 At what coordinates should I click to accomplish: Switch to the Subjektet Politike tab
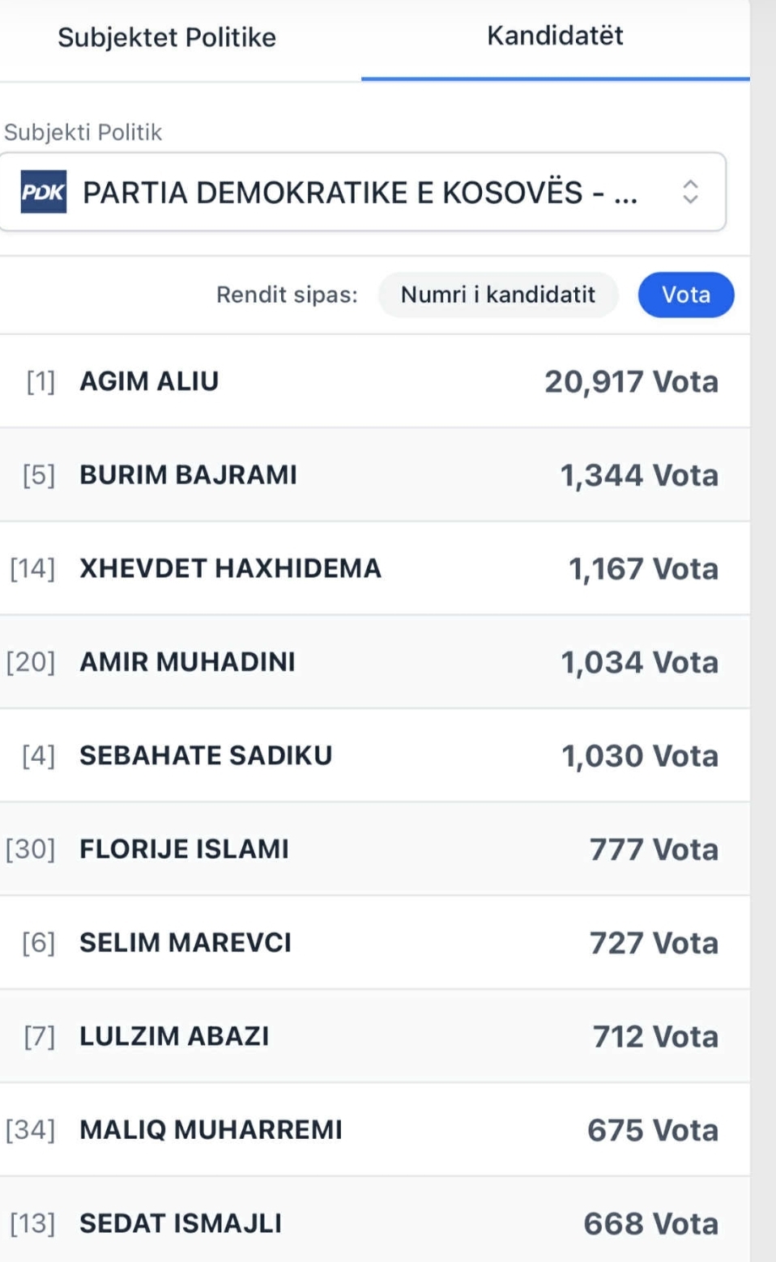pos(167,37)
